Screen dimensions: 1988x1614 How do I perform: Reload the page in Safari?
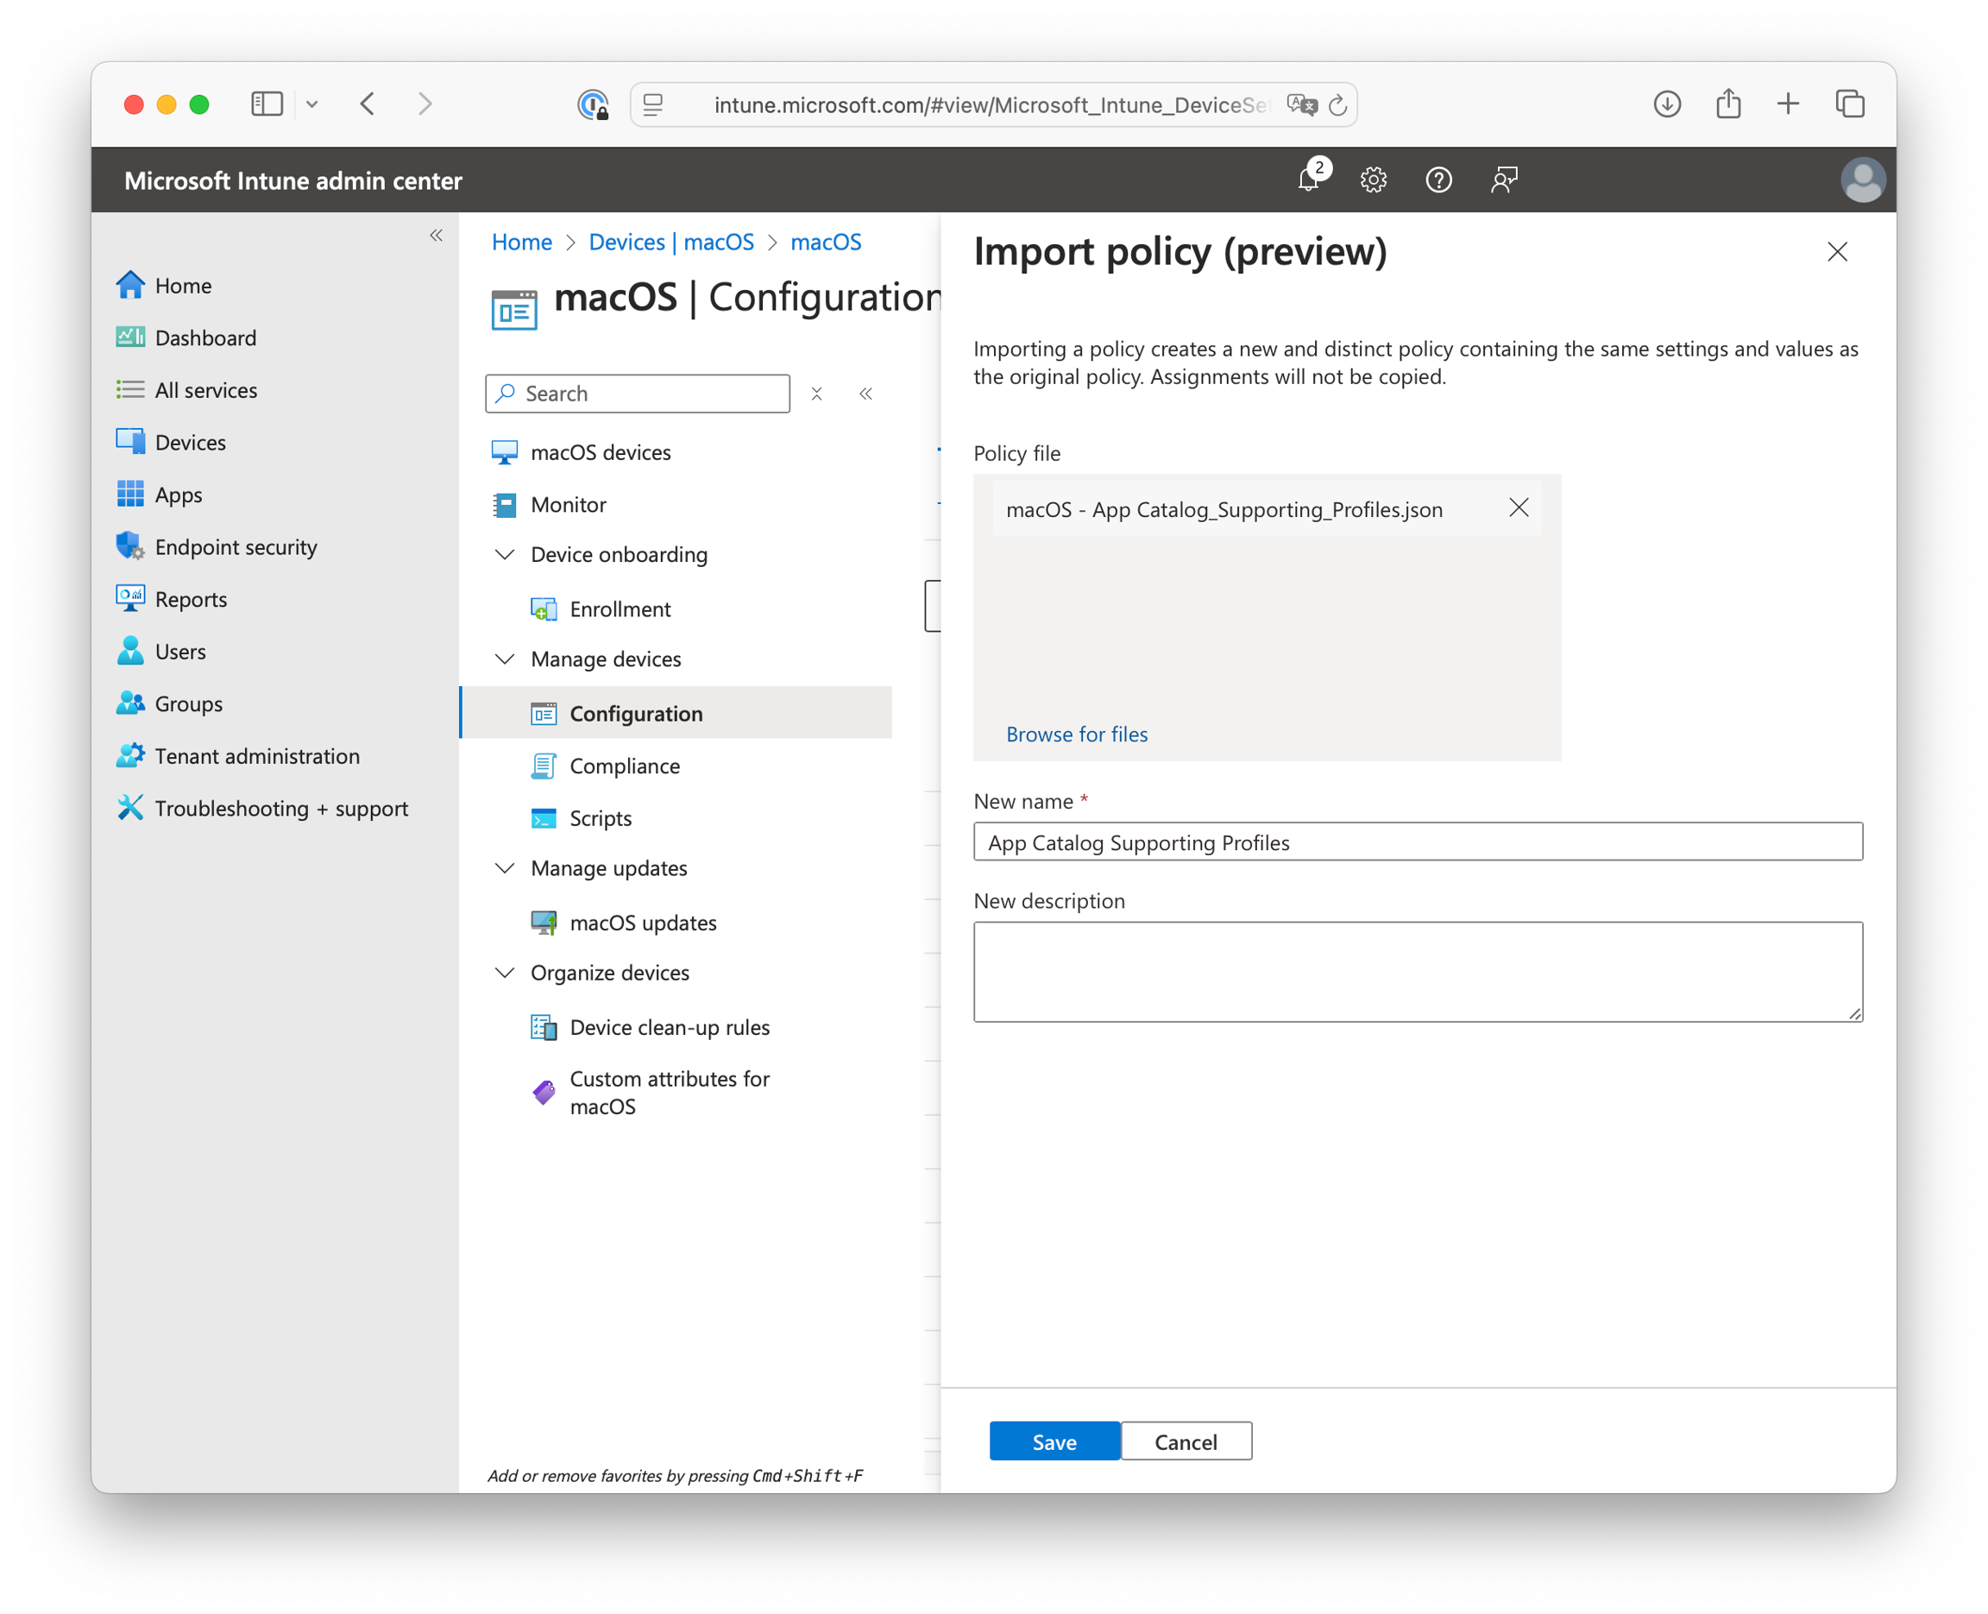coord(1337,105)
